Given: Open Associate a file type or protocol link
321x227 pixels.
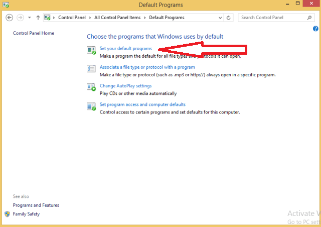Looking at the screenshot, I should coord(147,67).
